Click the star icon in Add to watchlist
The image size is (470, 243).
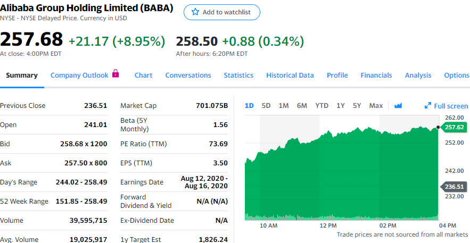point(195,12)
